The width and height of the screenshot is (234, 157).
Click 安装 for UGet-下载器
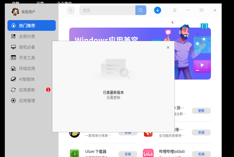[x=128, y=154]
